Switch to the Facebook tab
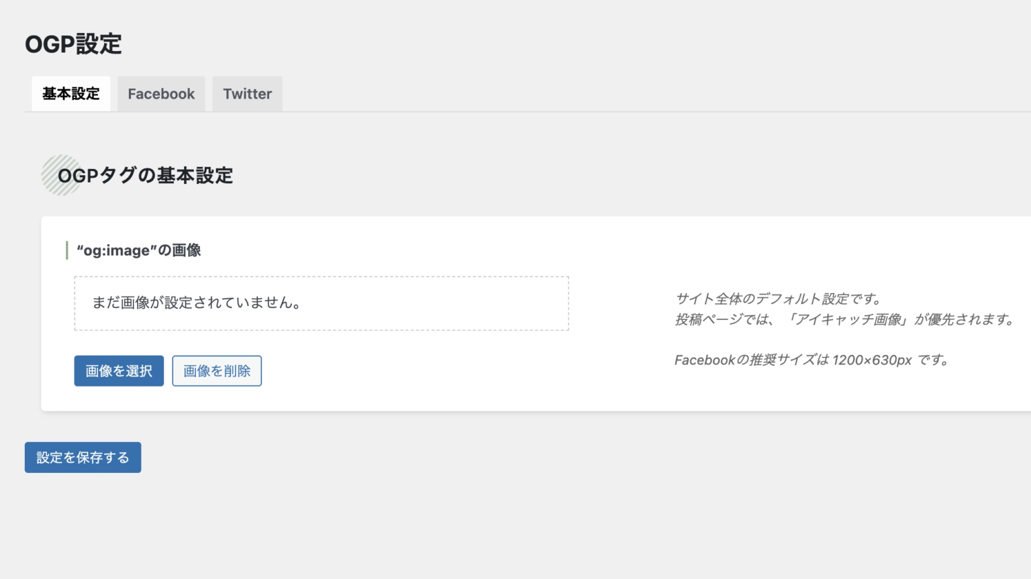 point(161,93)
